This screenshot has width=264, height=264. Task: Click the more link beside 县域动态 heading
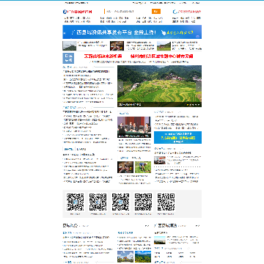click(x=147, y=226)
